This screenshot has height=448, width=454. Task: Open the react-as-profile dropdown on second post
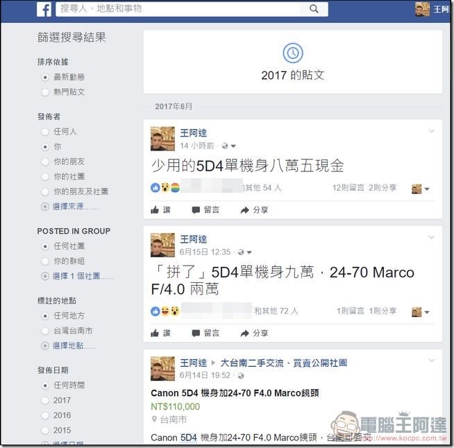click(421, 312)
